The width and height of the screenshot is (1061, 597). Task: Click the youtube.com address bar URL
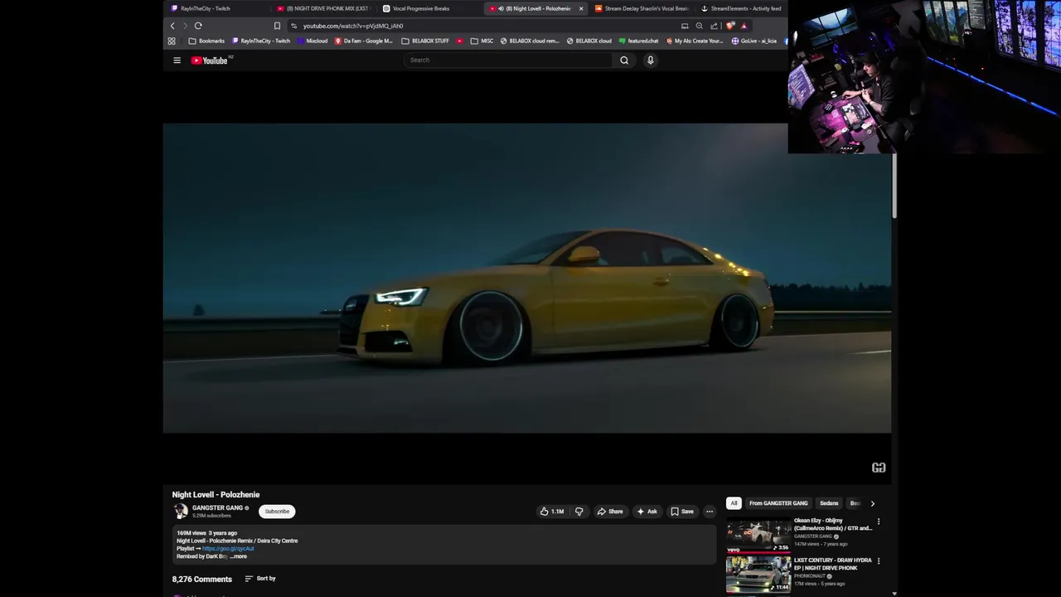click(x=353, y=26)
